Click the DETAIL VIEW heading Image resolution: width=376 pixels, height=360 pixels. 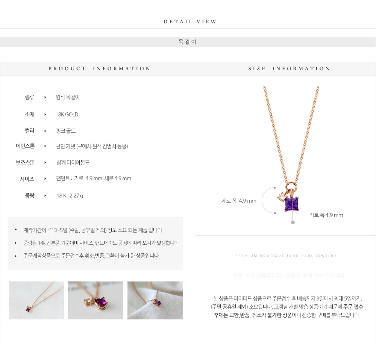pyautogui.click(x=190, y=21)
